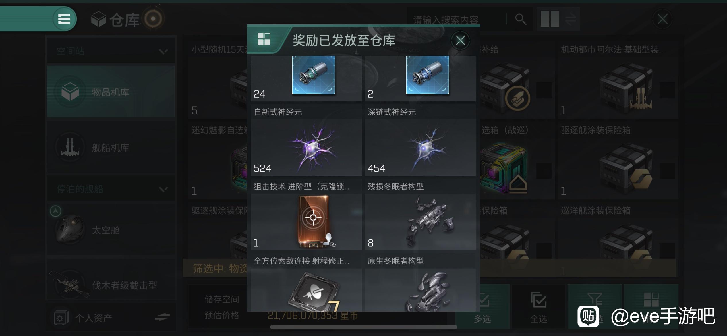Close the reward popup dialog
This screenshot has width=727, height=336.
[x=460, y=40]
